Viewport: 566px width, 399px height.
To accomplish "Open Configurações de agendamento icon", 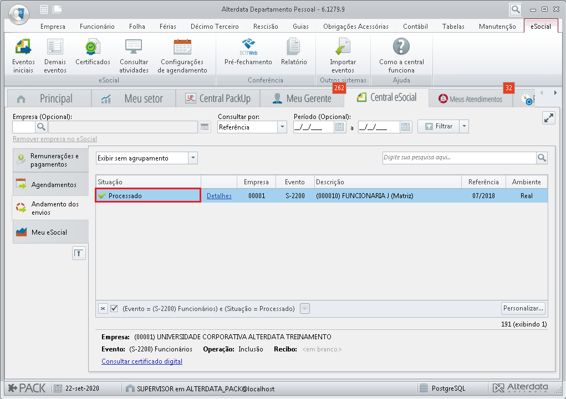I will pos(182,56).
